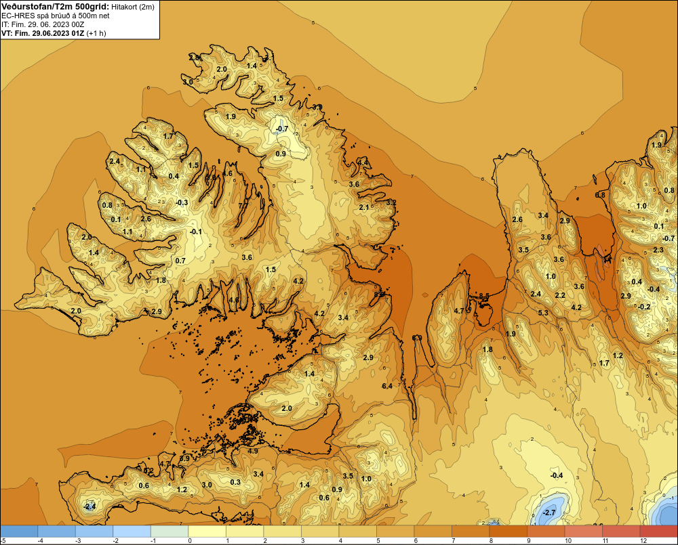Click the '-2.4' temperature value on map
The image size is (678, 545).
(89, 506)
